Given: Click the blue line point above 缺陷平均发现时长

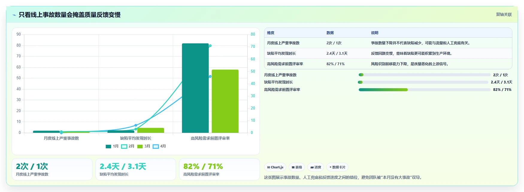Looking at the screenshot, I should (136, 125).
